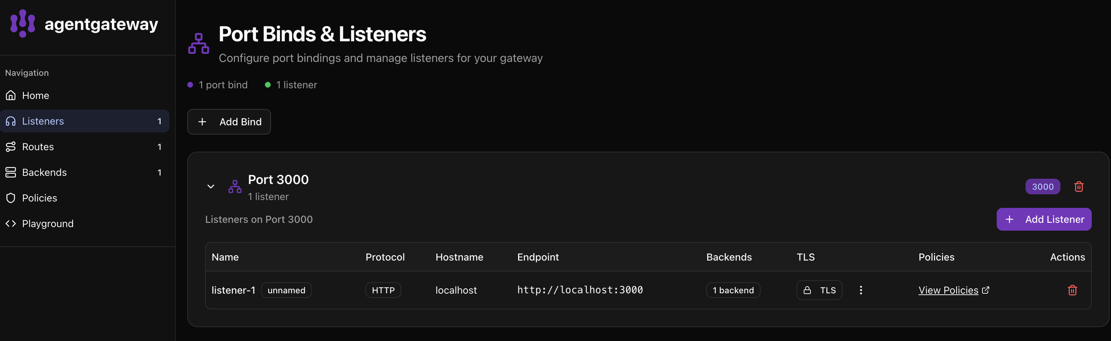Open View Policies for listener-1
This screenshot has width=1111, height=341.
point(948,290)
